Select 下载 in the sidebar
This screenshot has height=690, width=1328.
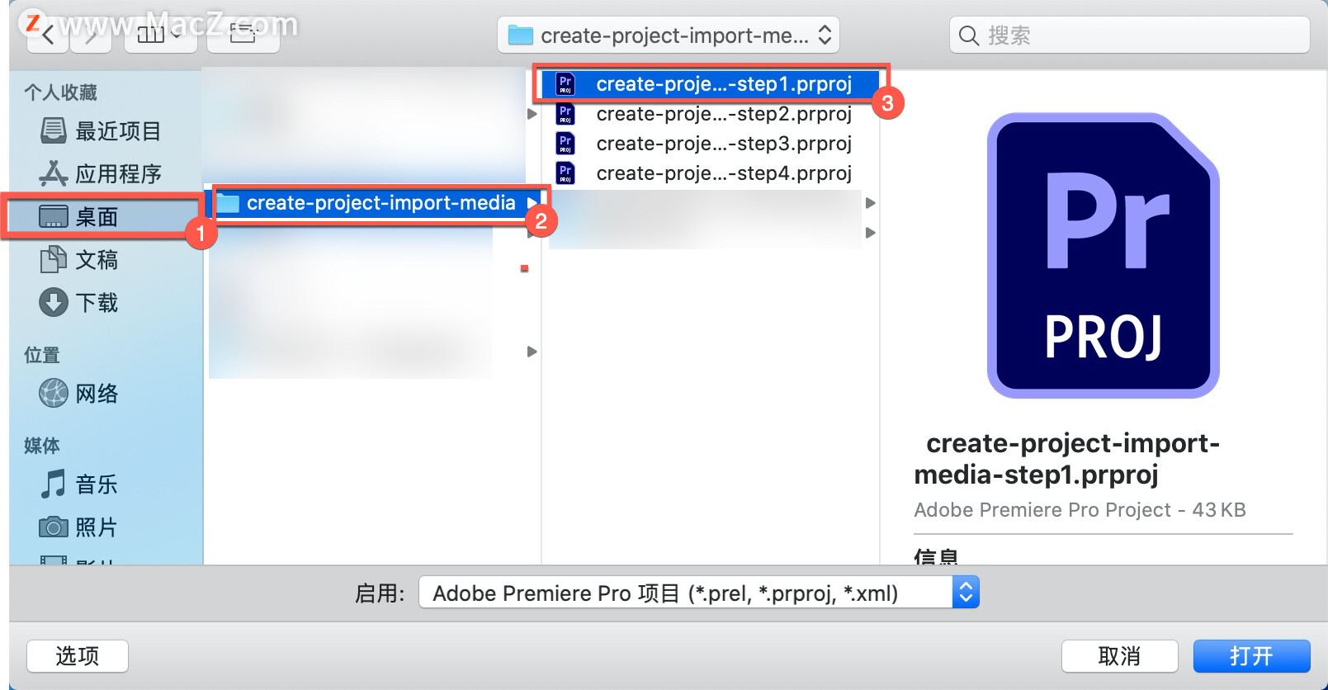coord(106,302)
